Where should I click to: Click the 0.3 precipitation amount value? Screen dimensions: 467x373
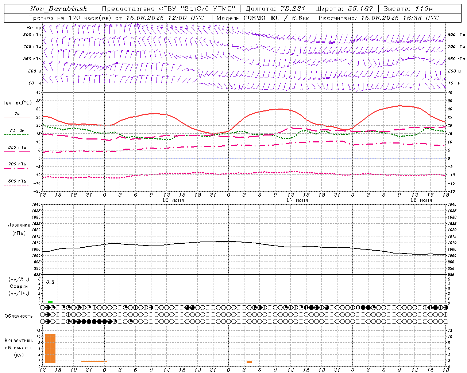coord(50,282)
